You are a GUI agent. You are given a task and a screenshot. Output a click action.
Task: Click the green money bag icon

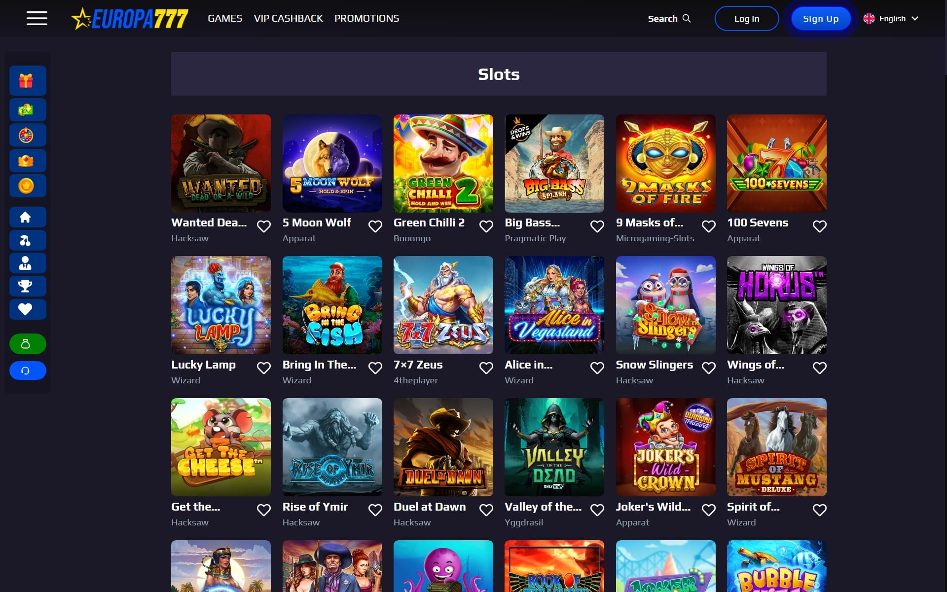(x=28, y=344)
